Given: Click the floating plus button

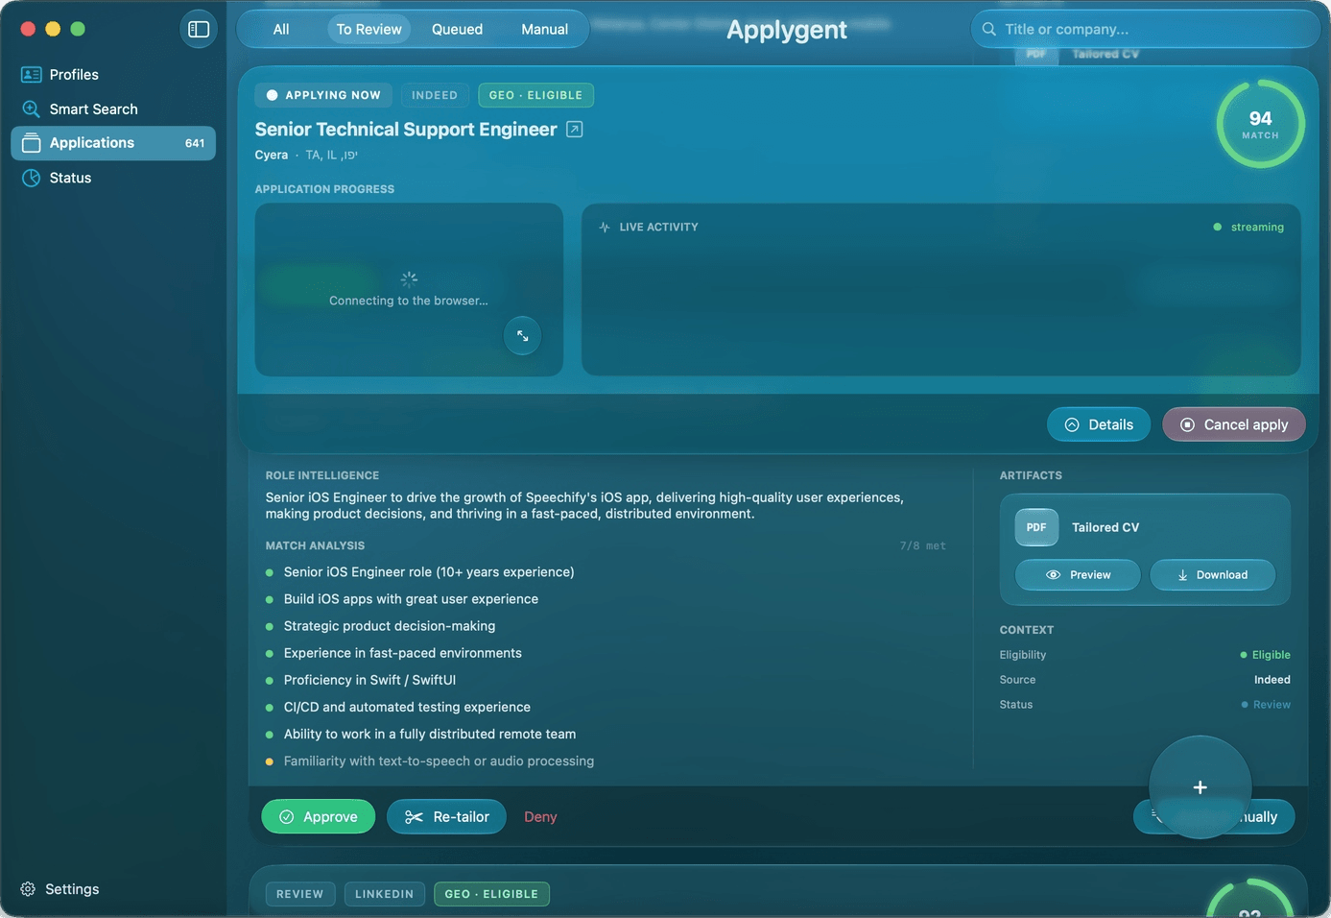Looking at the screenshot, I should pyautogui.click(x=1200, y=787).
